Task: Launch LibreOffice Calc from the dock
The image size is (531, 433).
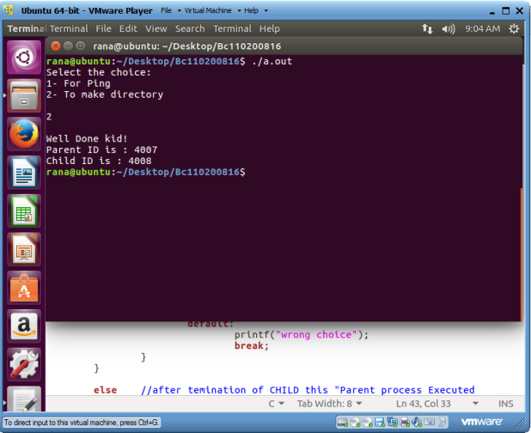Action: pyautogui.click(x=24, y=210)
